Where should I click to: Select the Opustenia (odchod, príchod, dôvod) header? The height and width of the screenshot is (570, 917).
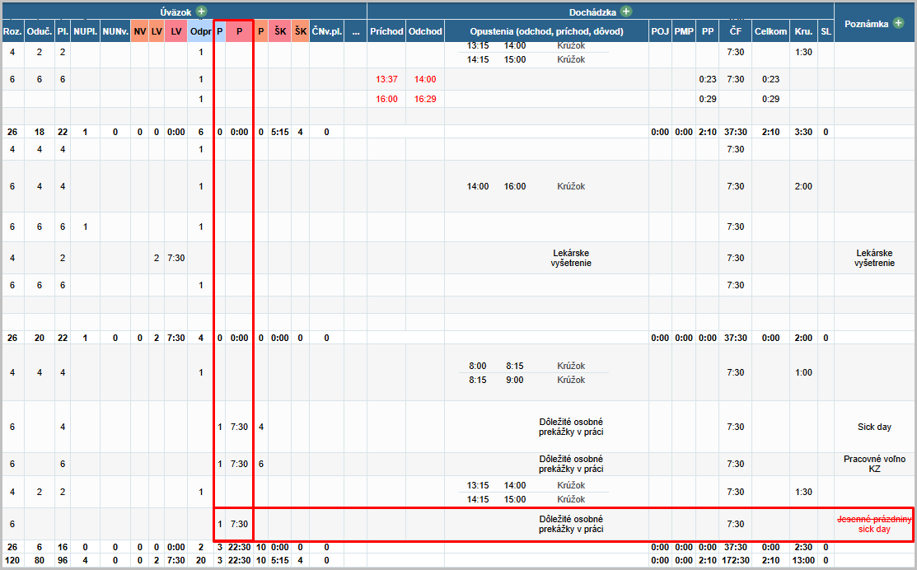tap(546, 31)
